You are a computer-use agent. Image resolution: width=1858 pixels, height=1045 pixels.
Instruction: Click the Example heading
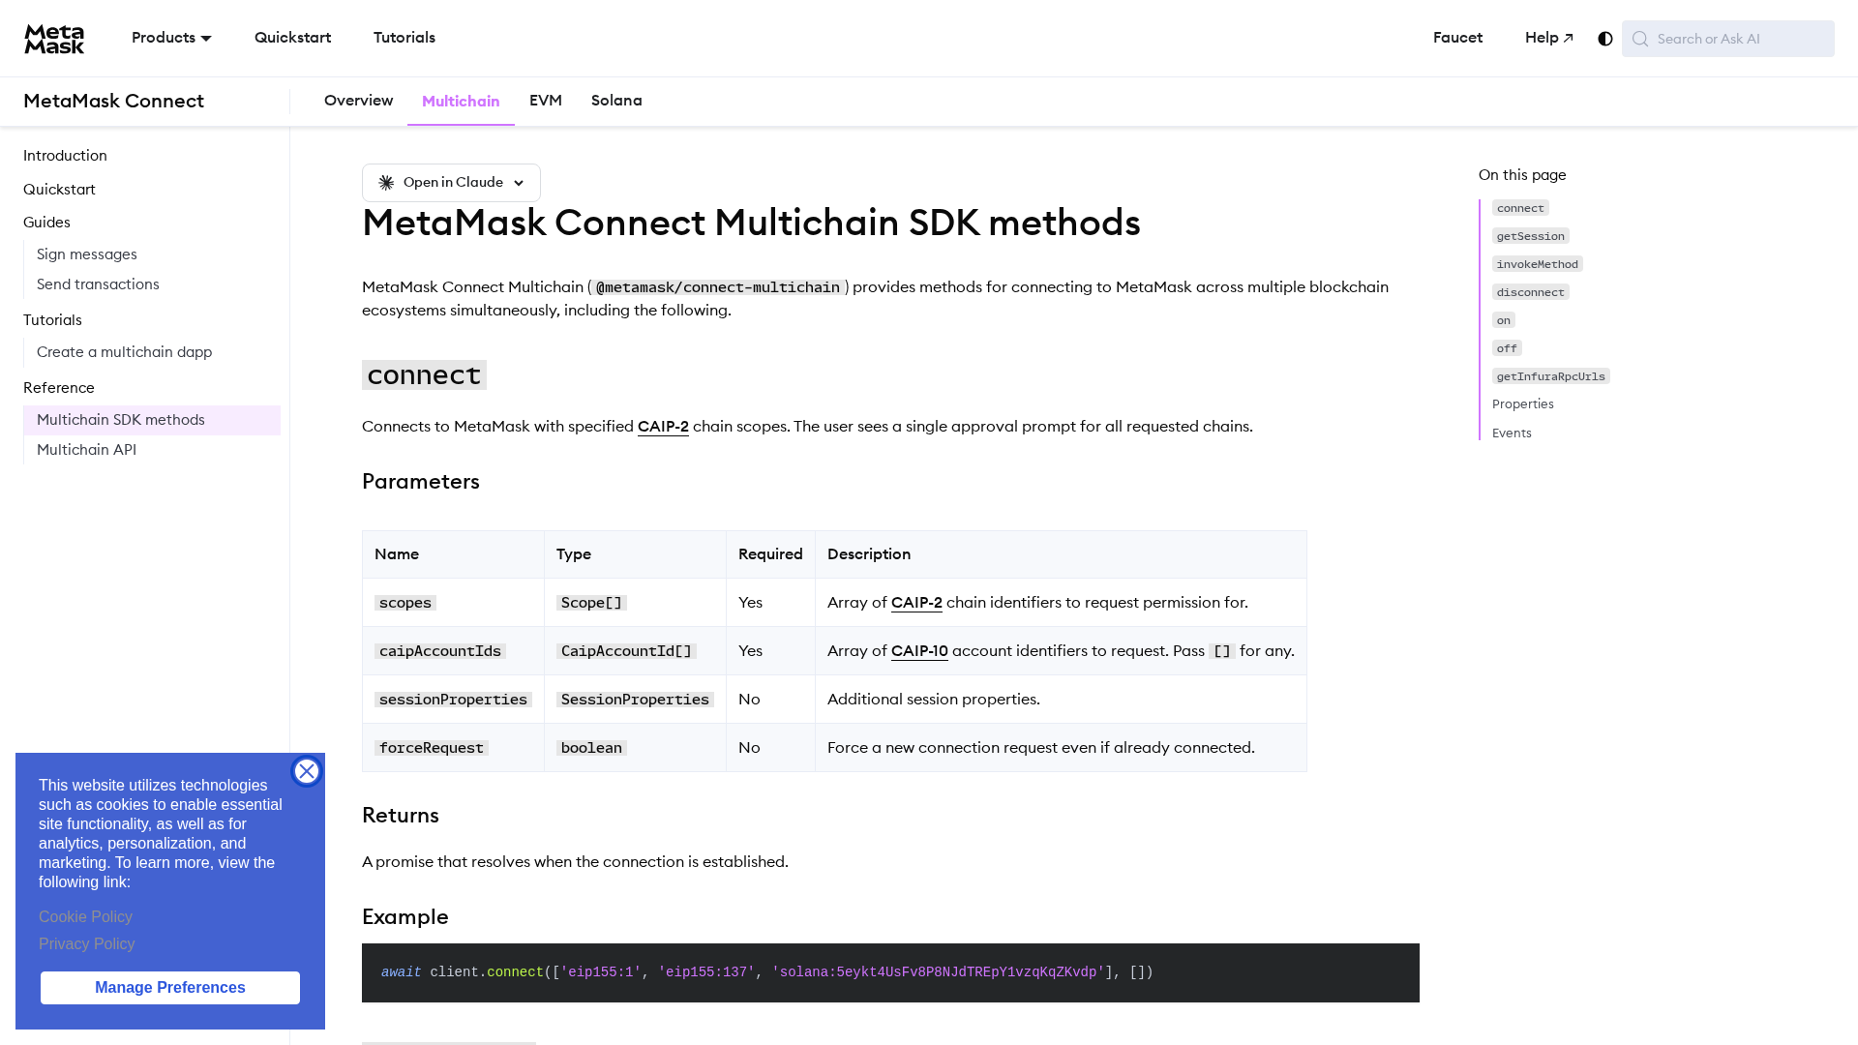coord(405,917)
